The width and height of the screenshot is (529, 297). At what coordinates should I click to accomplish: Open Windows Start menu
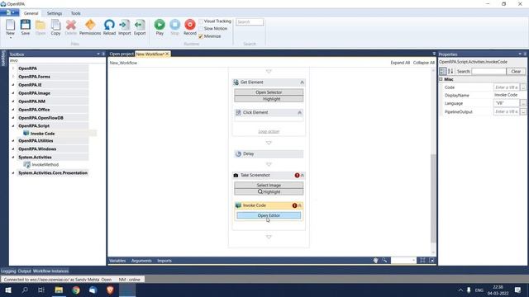tap(8, 290)
